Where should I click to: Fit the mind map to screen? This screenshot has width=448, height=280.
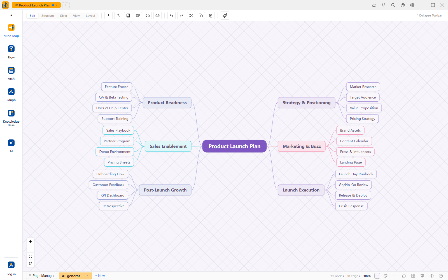31,256
